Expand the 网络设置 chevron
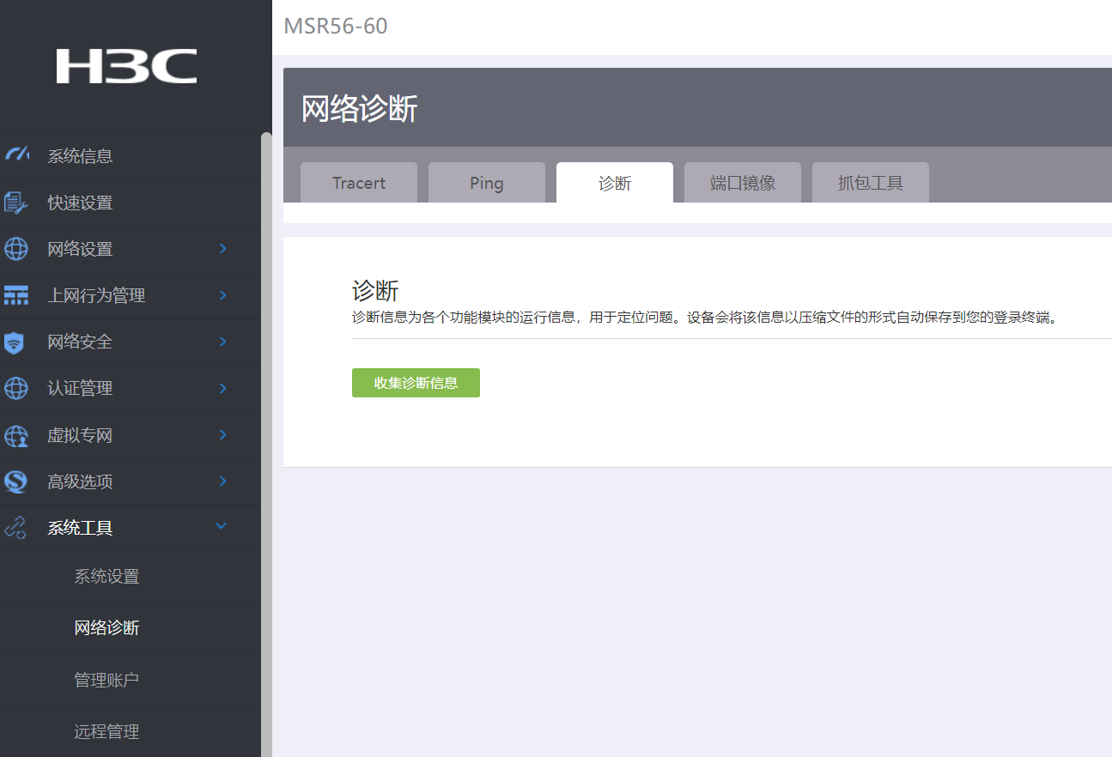 click(222, 249)
